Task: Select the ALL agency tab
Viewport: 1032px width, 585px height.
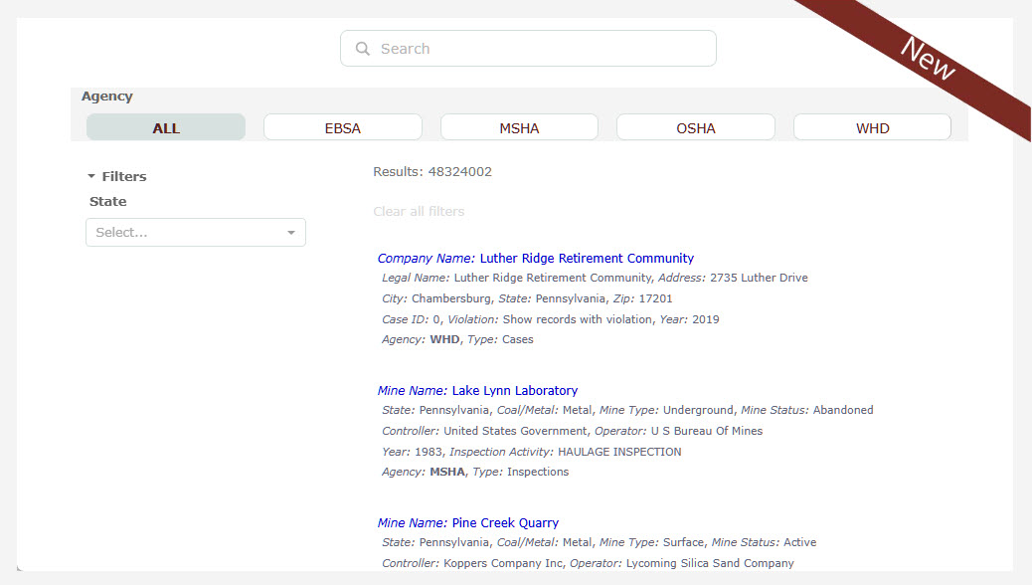Action: pyautogui.click(x=166, y=127)
